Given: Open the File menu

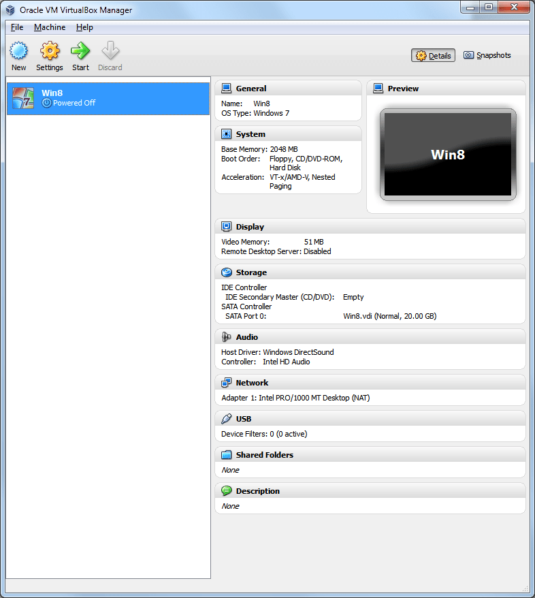Looking at the screenshot, I should 17,27.
